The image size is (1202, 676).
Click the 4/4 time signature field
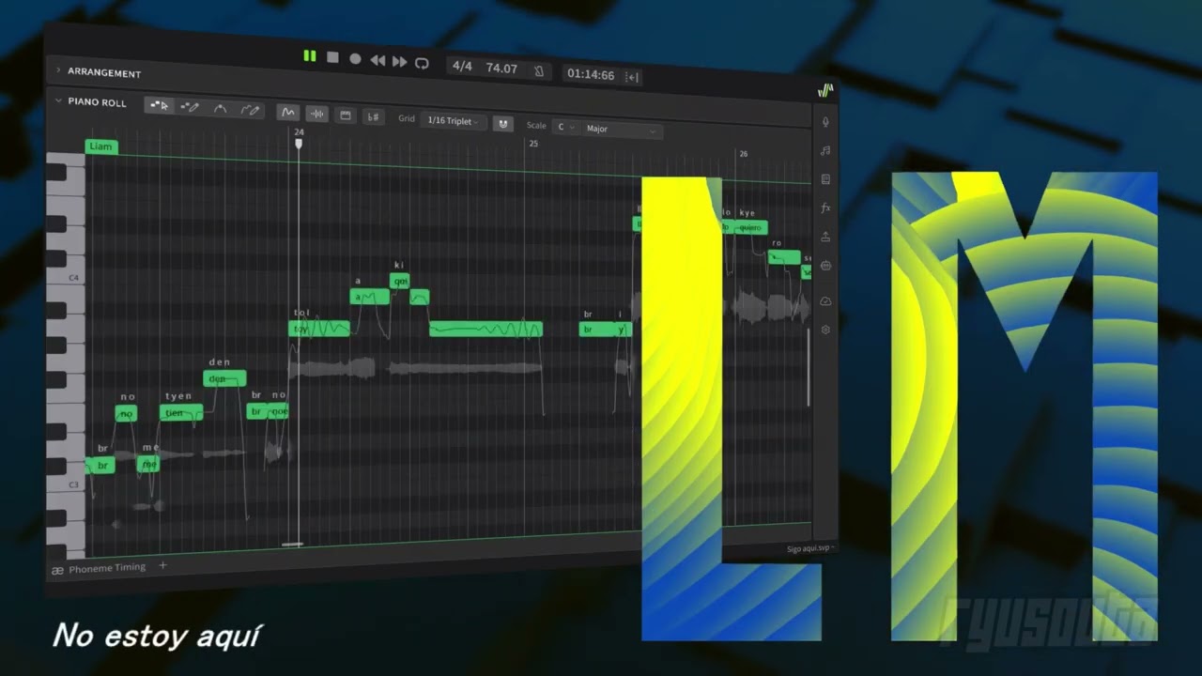coord(462,66)
